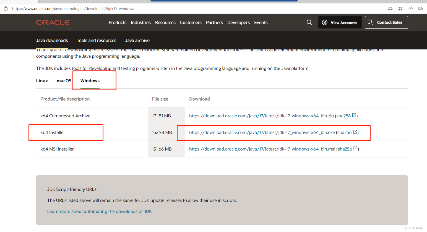
Task: Open the Java archive section
Action: (137, 40)
